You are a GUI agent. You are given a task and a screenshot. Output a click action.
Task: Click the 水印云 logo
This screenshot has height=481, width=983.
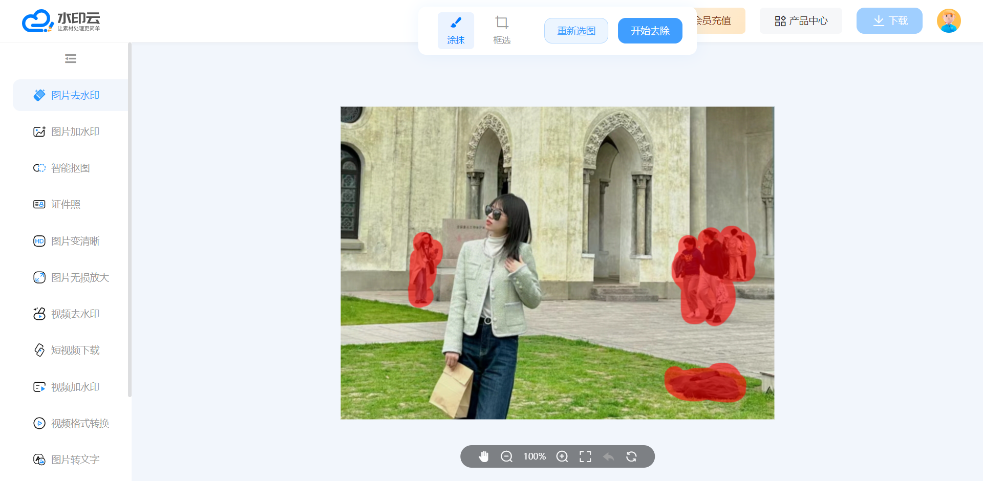(x=61, y=21)
